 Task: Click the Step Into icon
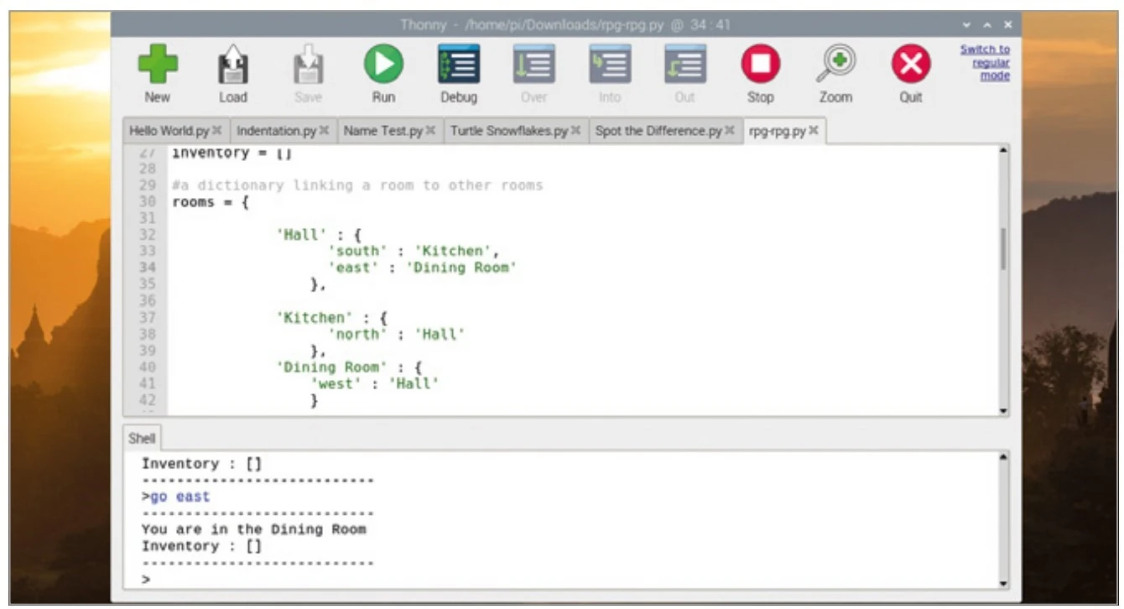pos(610,65)
